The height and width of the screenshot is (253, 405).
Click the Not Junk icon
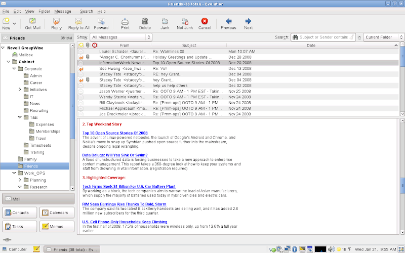(x=185, y=21)
